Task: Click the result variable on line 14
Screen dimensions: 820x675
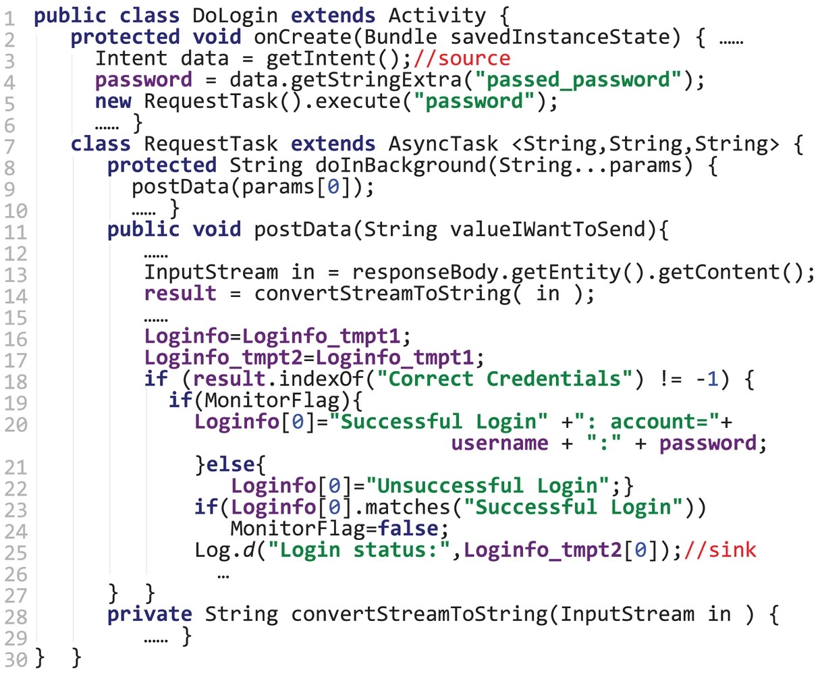Action: 181,294
